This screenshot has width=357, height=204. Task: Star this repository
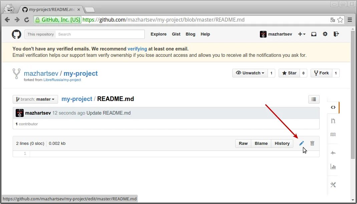[x=289, y=73]
